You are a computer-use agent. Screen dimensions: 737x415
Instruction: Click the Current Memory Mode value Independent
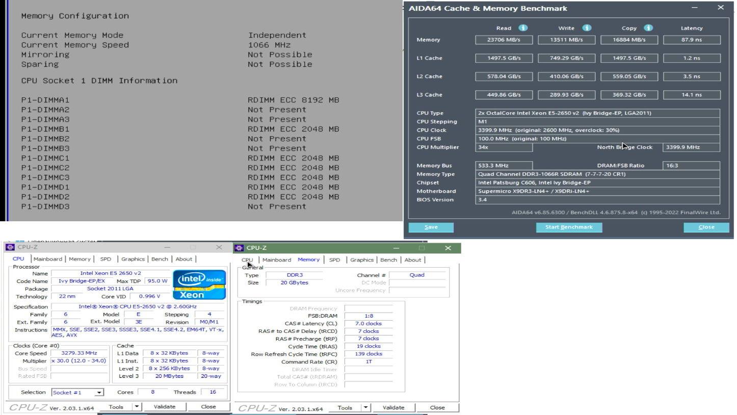[277, 35]
